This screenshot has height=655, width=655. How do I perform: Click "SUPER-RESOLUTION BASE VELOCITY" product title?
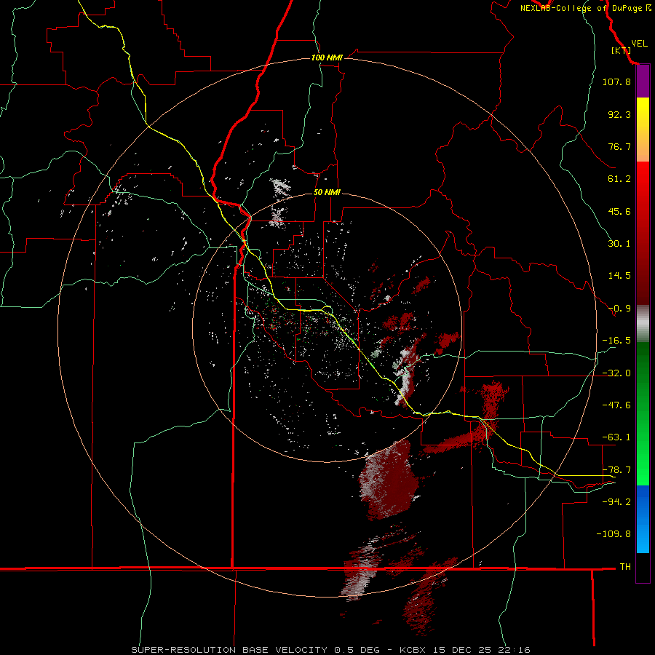(229, 650)
